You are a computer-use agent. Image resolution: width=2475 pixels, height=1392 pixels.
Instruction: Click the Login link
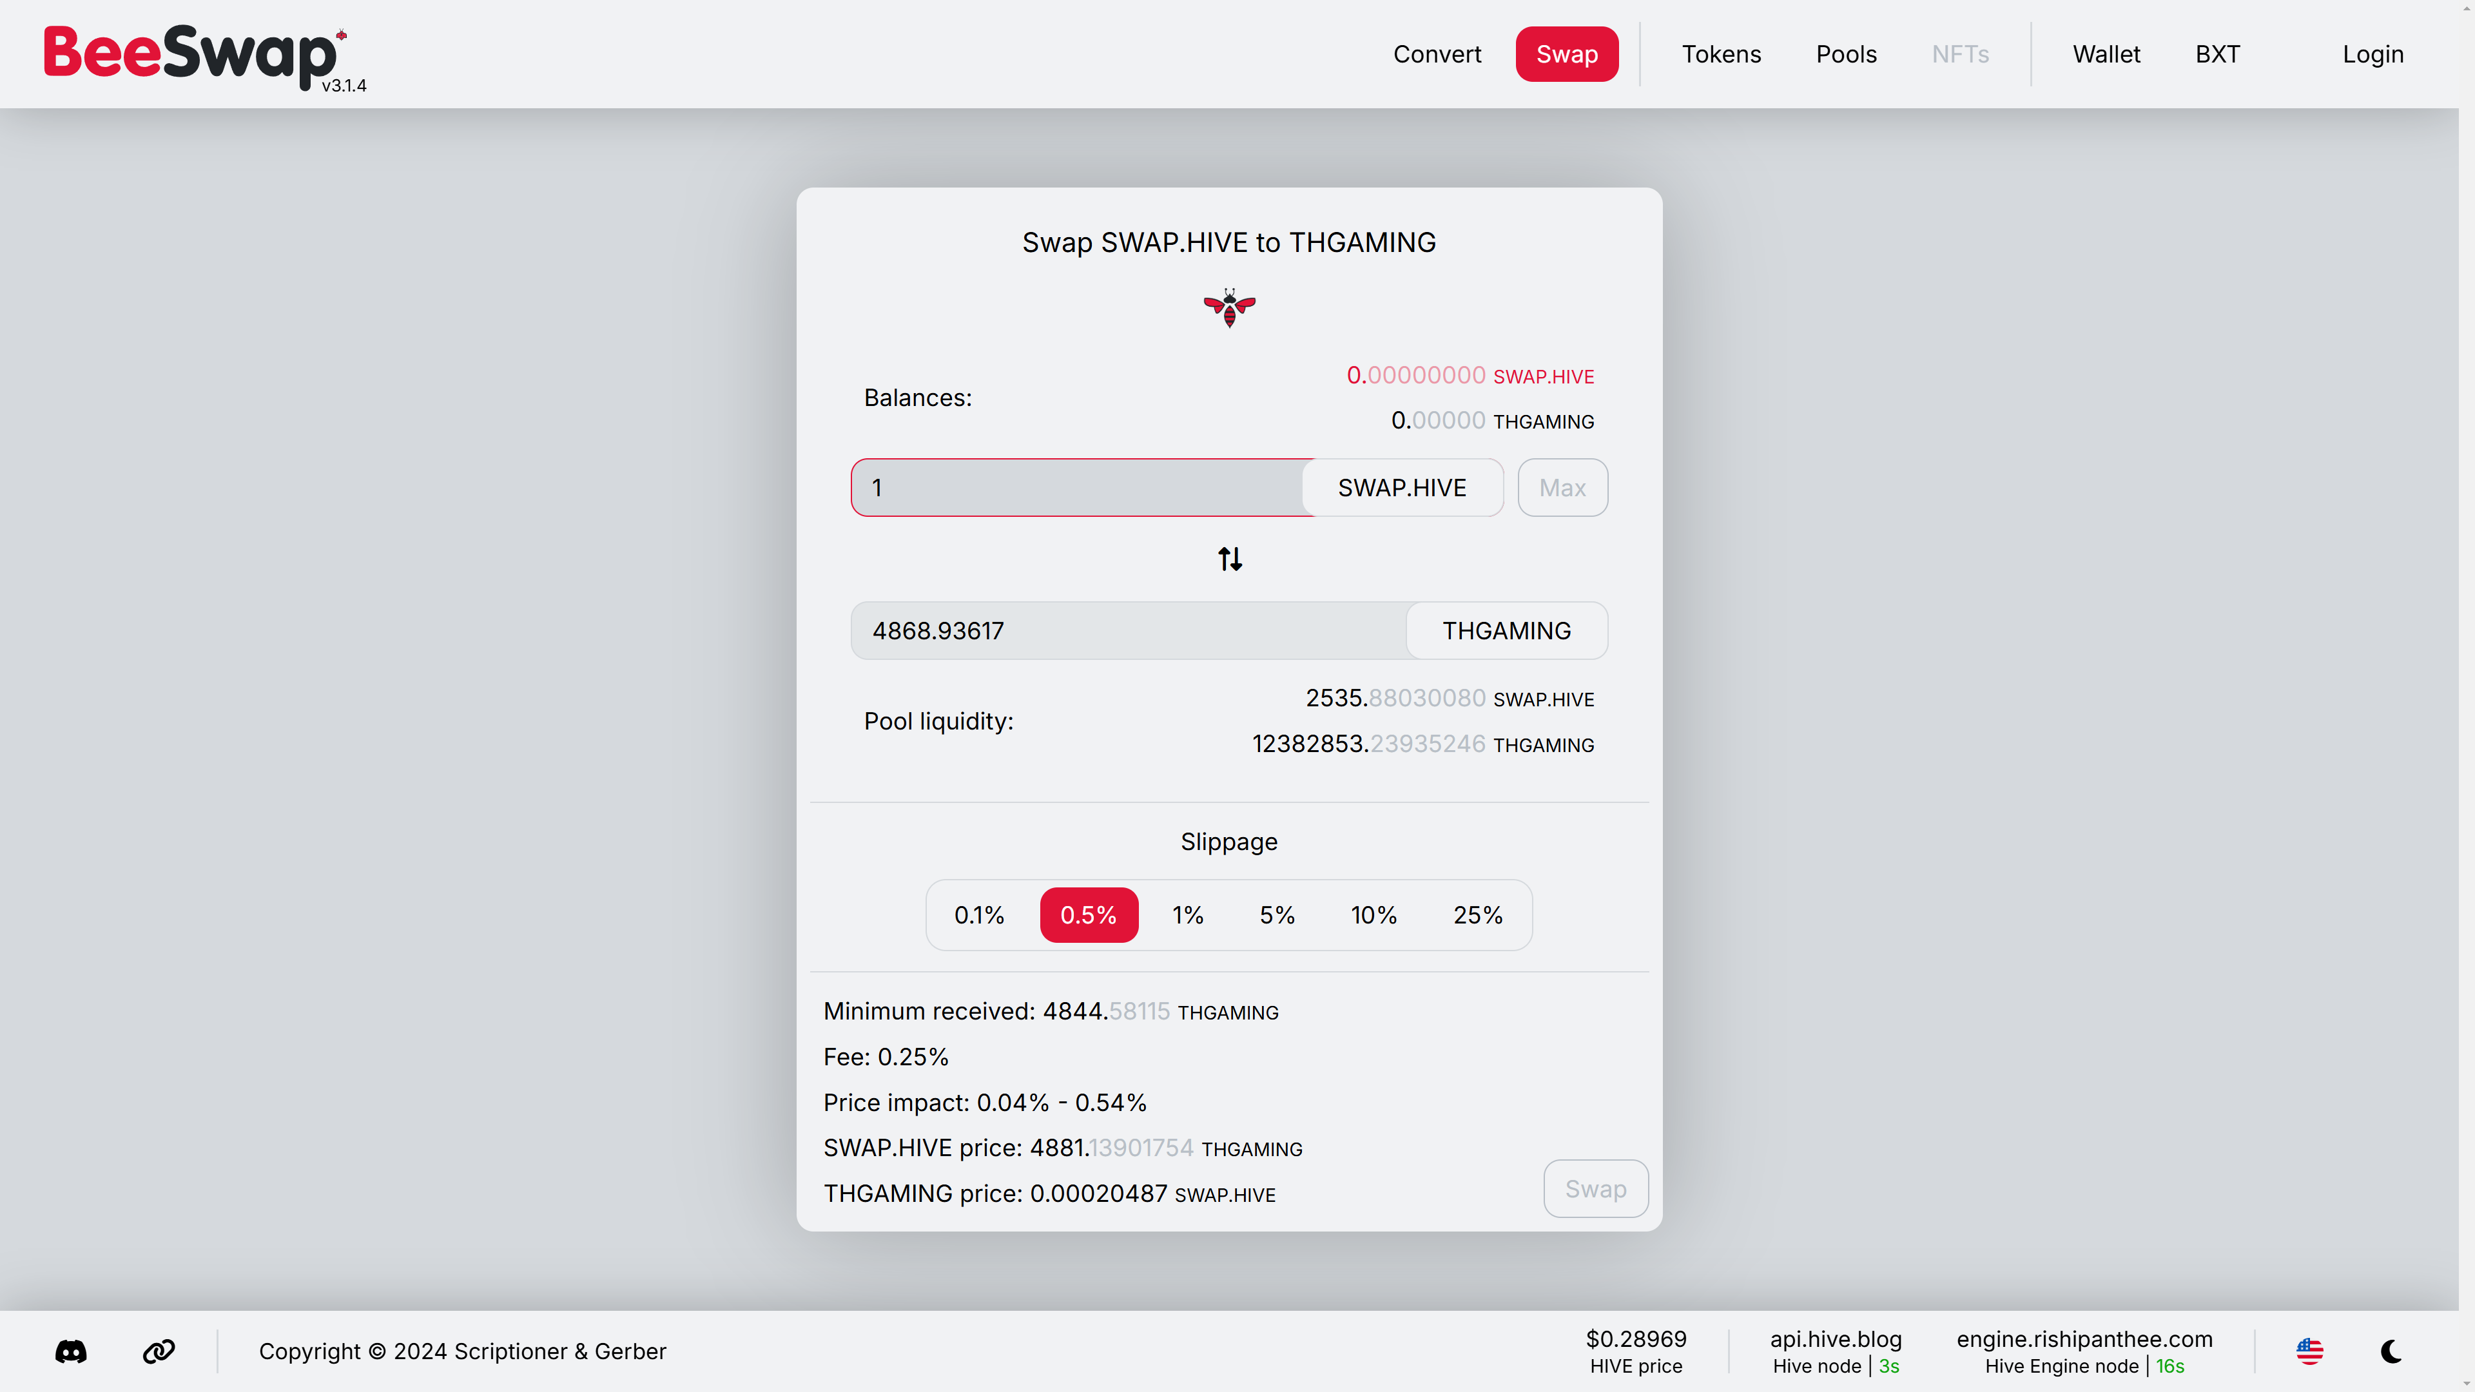[x=2373, y=53]
